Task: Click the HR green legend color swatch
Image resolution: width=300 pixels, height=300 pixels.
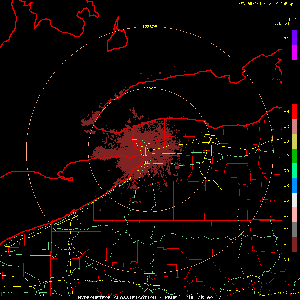Action: pyautogui.click(x=294, y=156)
